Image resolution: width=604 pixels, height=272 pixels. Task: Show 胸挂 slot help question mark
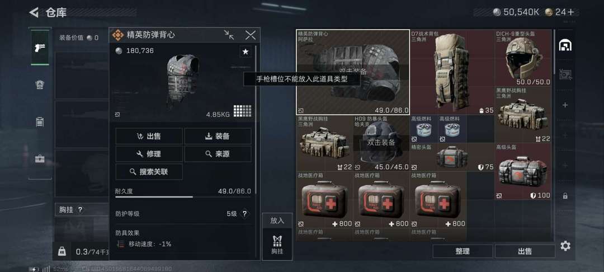coord(80,210)
